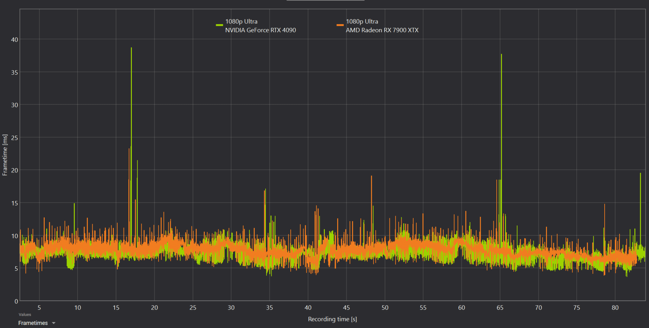Click the 35 tick on the frametime axis
Viewport: 649px width, 328px height.
[15, 72]
